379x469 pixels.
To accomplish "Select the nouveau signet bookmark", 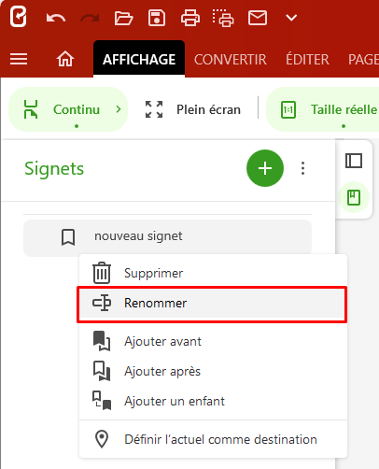I will click(167, 237).
